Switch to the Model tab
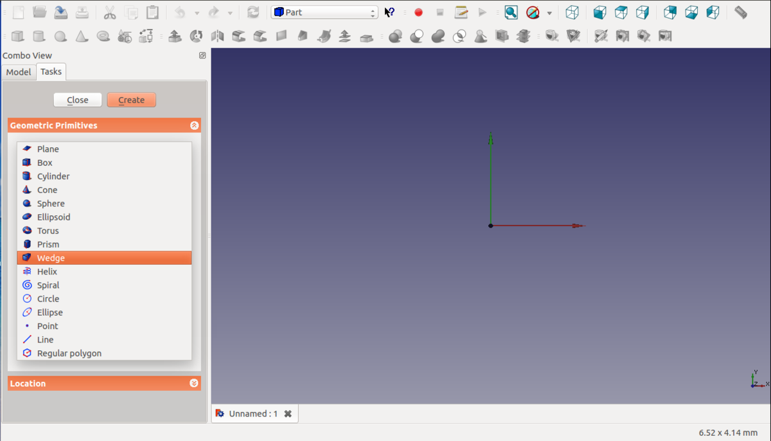Viewport: 771px width, 441px height. click(19, 72)
